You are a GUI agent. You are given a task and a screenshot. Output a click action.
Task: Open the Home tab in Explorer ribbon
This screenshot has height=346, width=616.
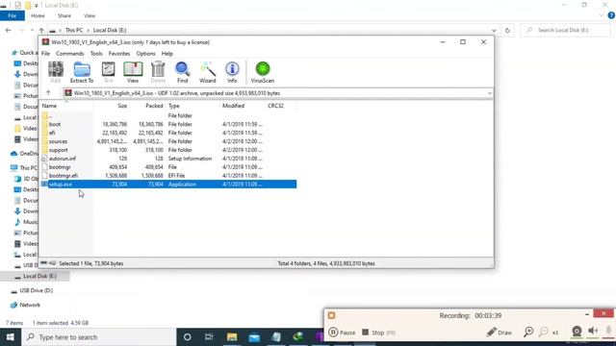[38, 15]
